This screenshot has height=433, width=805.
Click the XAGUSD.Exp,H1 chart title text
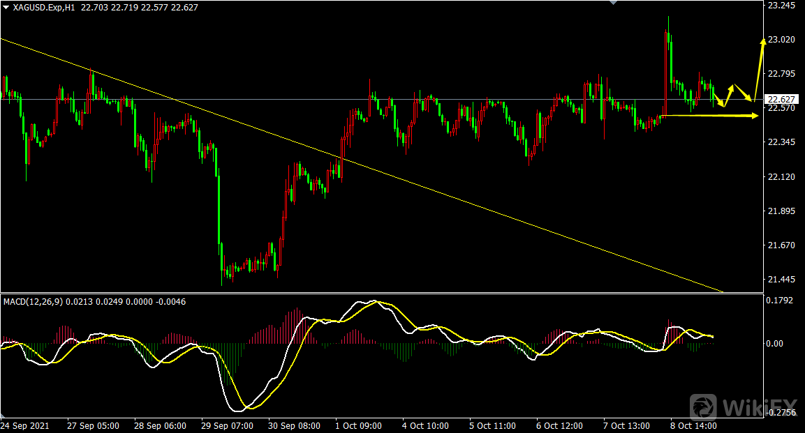pos(43,6)
